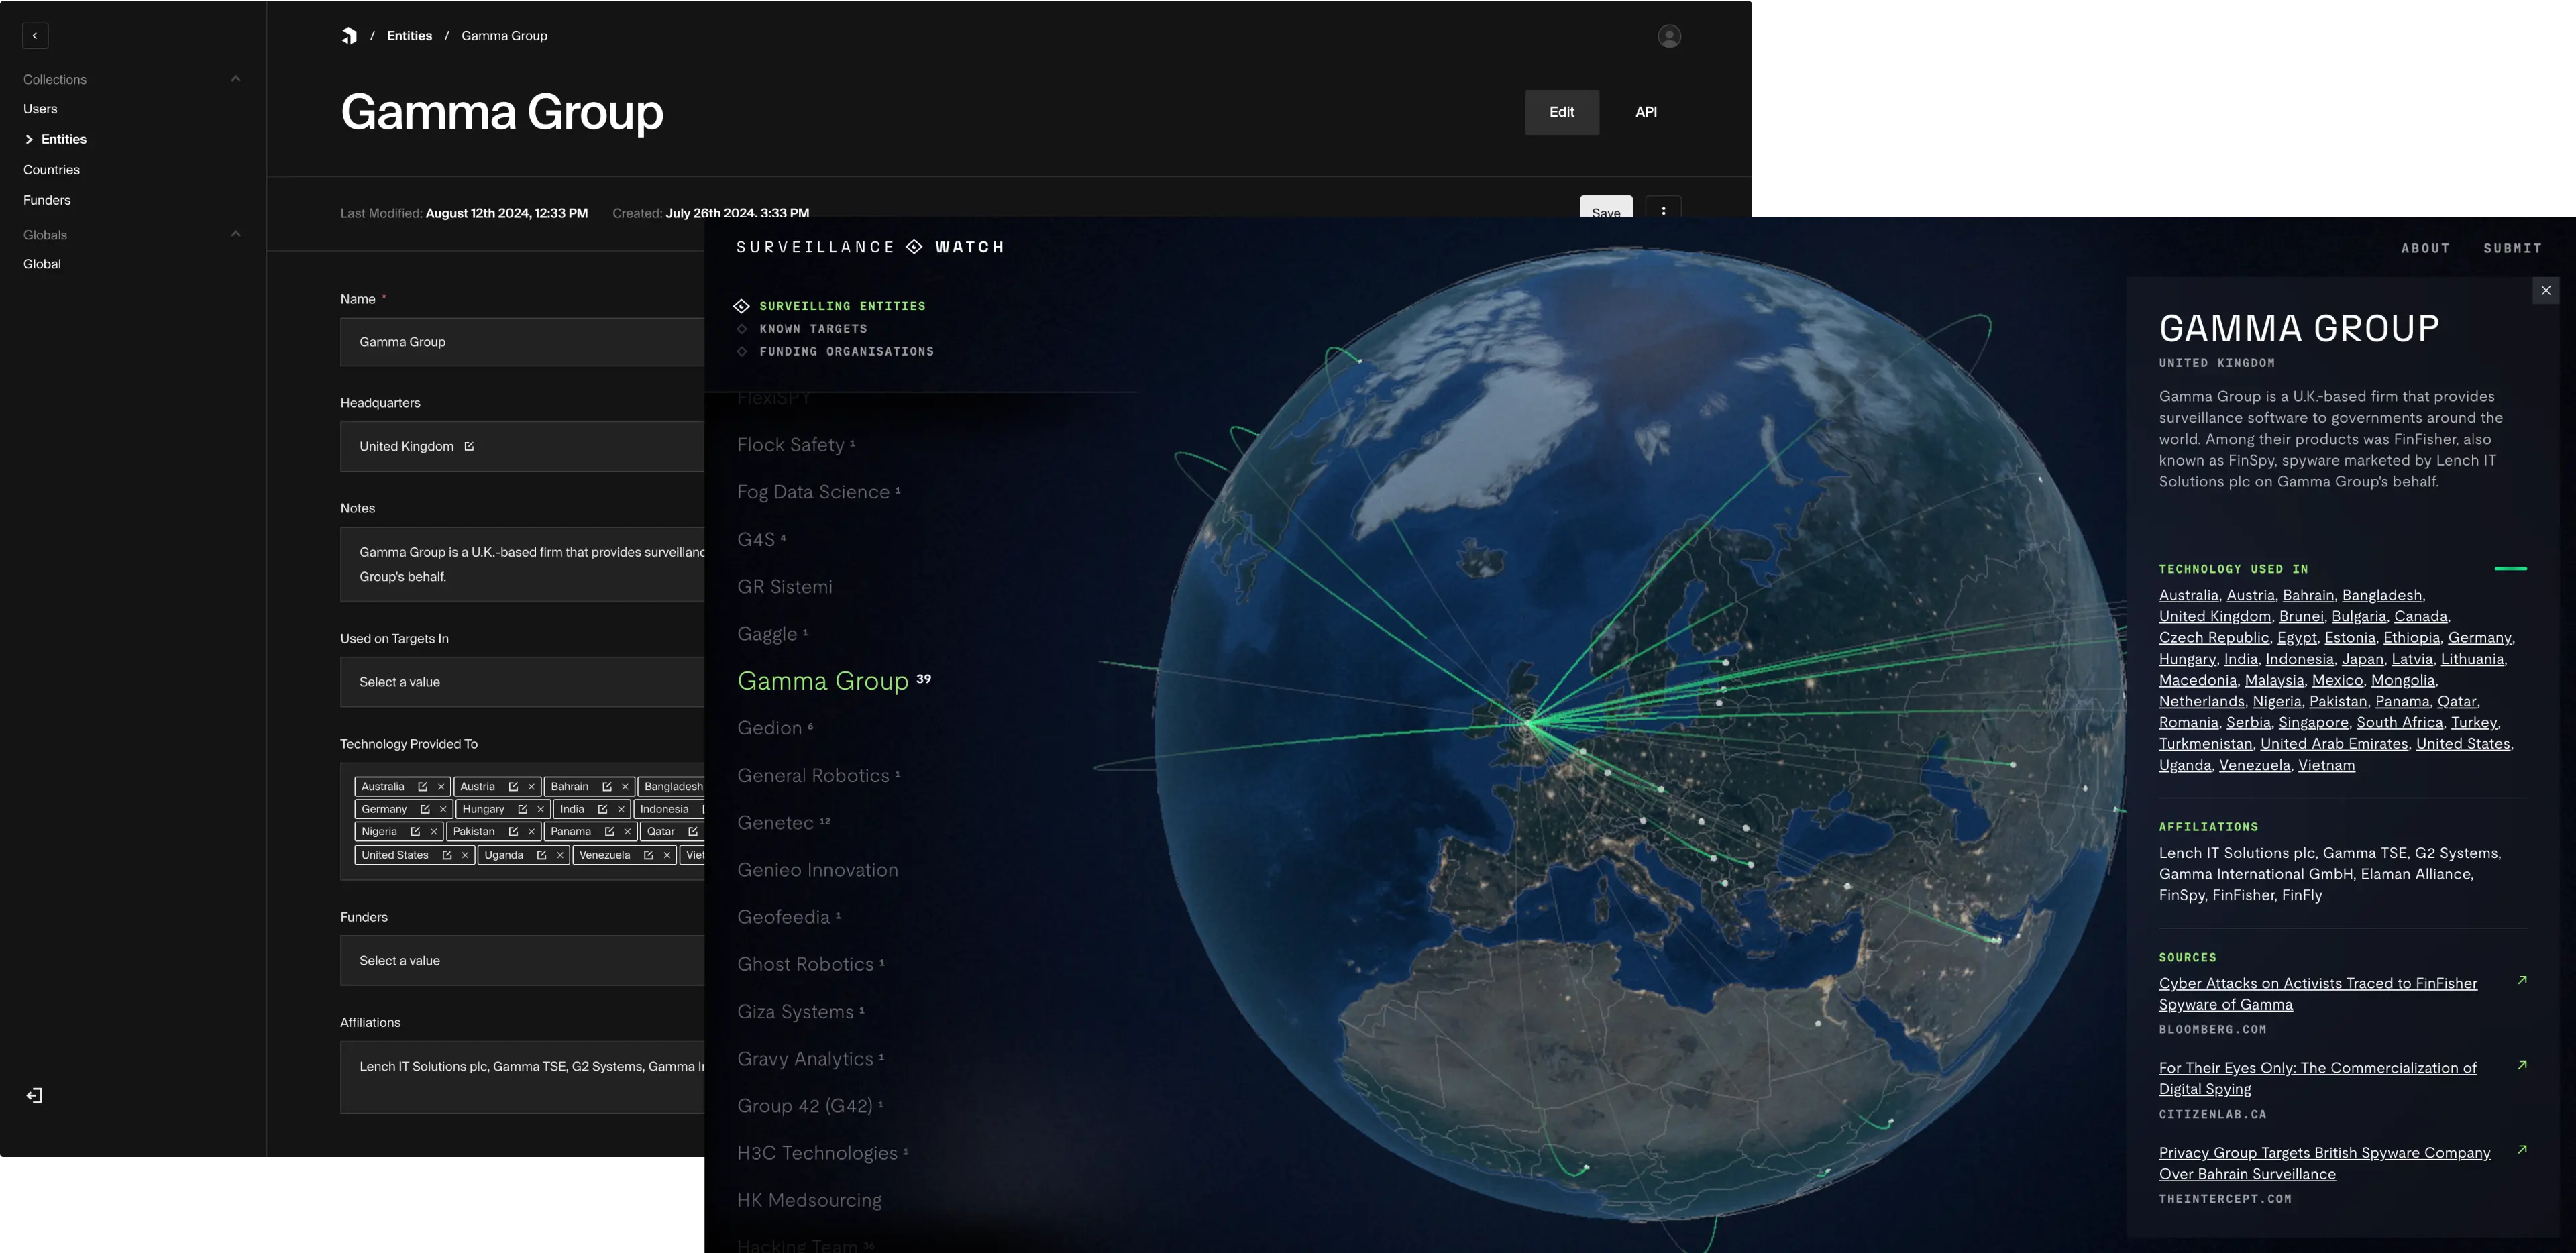Open the edit icon on the Germany tag
This screenshot has height=1253, width=2576.
coord(425,809)
